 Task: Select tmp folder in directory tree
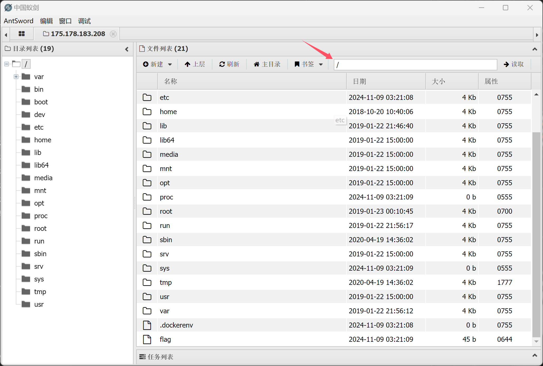pyautogui.click(x=40, y=292)
